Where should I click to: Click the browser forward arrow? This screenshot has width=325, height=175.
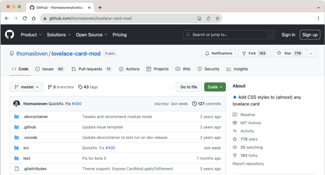pyautogui.click(x=16, y=18)
